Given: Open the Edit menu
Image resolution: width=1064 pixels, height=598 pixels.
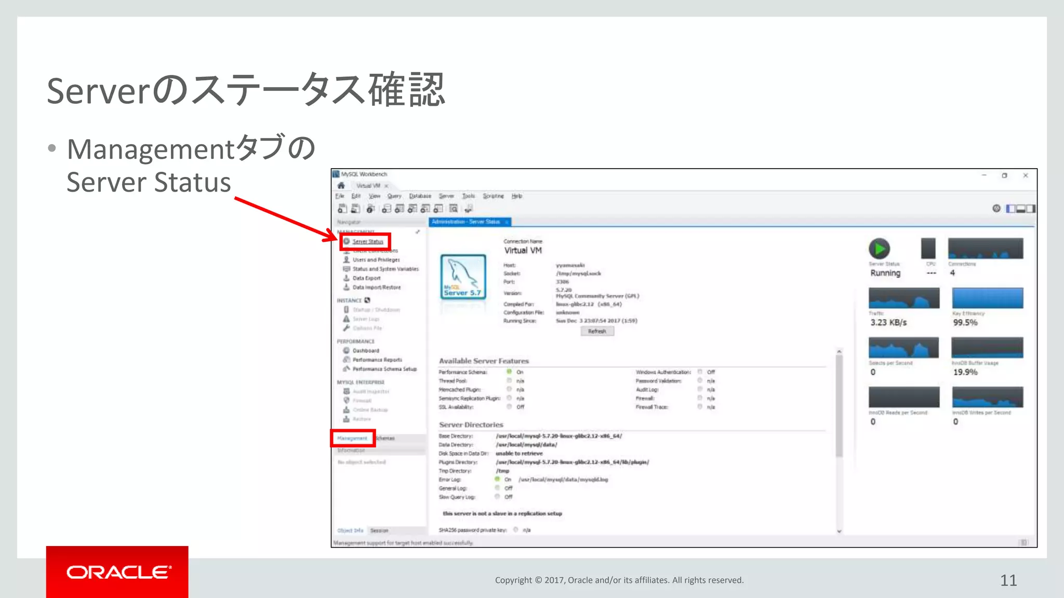Looking at the screenshot, I should pos(356,196).
